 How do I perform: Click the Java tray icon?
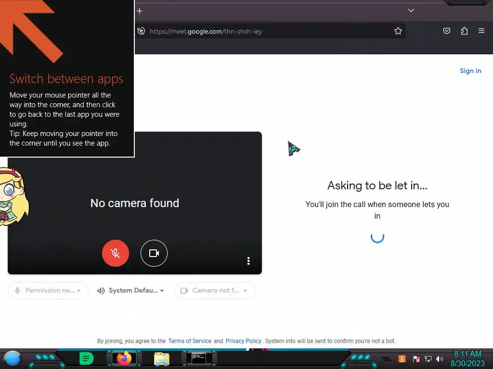(402, 358)
